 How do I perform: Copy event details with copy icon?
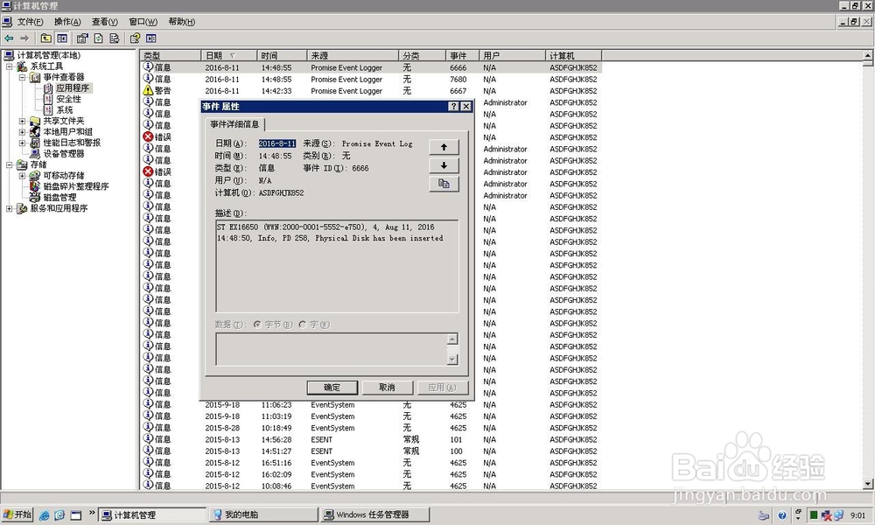click(x=444, y=184)
